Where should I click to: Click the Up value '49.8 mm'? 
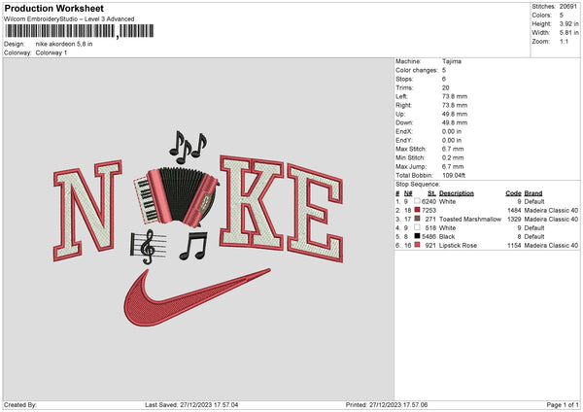pyautogui.click(x=455, y=114)
